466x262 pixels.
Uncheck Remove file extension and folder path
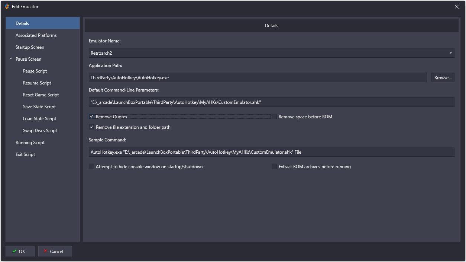(x=91, y=127)
